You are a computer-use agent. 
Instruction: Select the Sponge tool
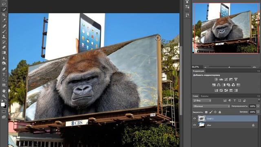(x=4, y=63)
